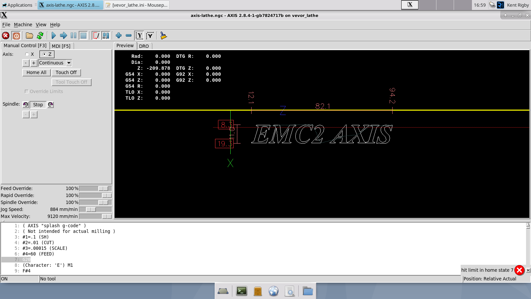Adjust the Feed Override slider
The width and height of the screenshot is (531, 299).
tap(95, 188)
